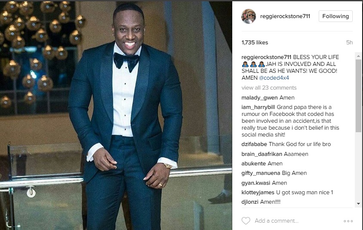
Task: Click the heart like icon
Action: (246, 221)
